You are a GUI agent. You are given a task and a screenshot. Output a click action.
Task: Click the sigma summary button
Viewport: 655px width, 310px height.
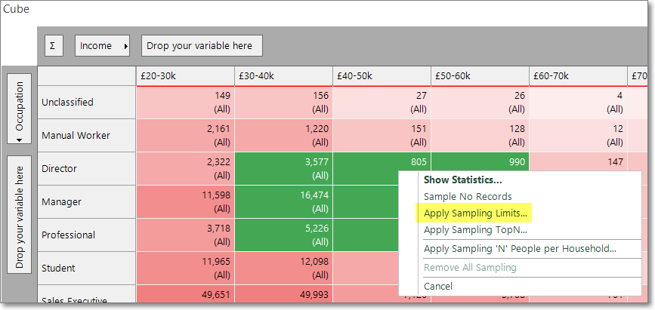point(54,45)
